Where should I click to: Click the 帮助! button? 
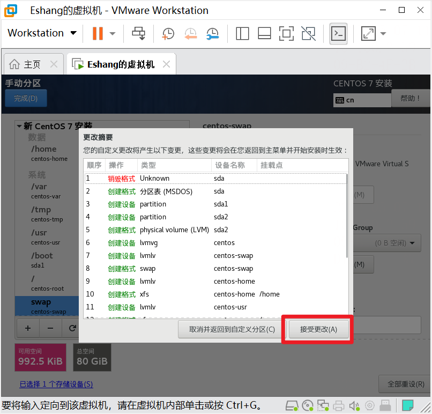coord(410,98)
